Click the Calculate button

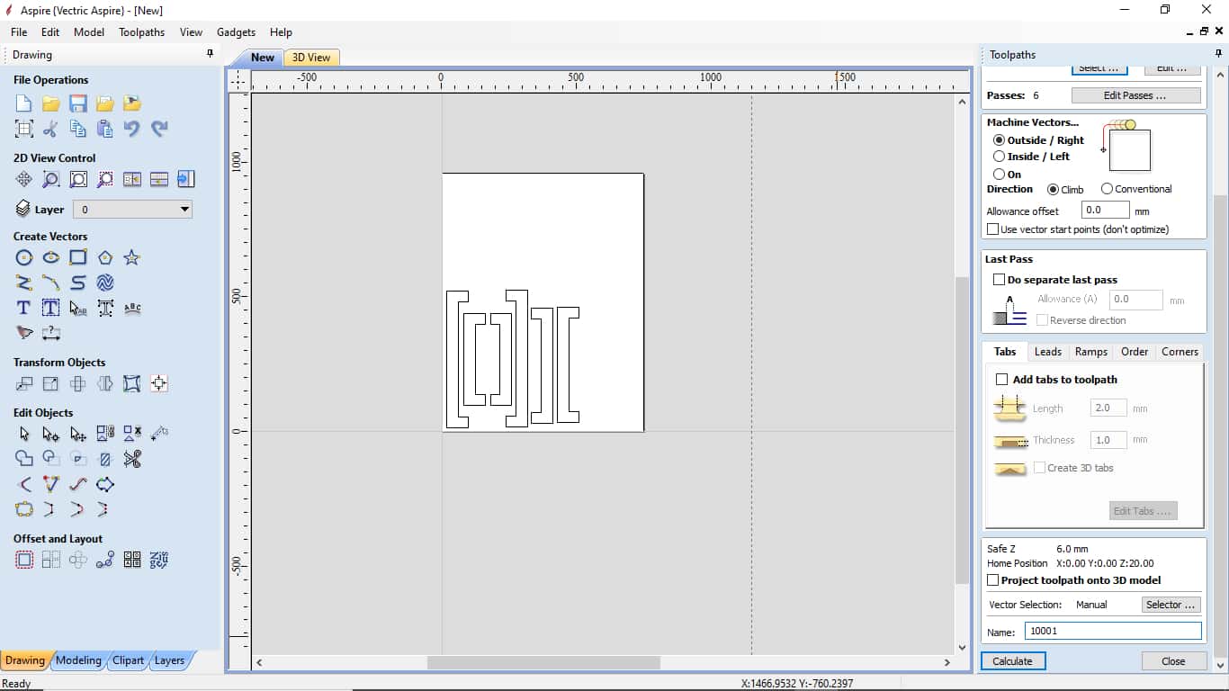(1012, 661)
